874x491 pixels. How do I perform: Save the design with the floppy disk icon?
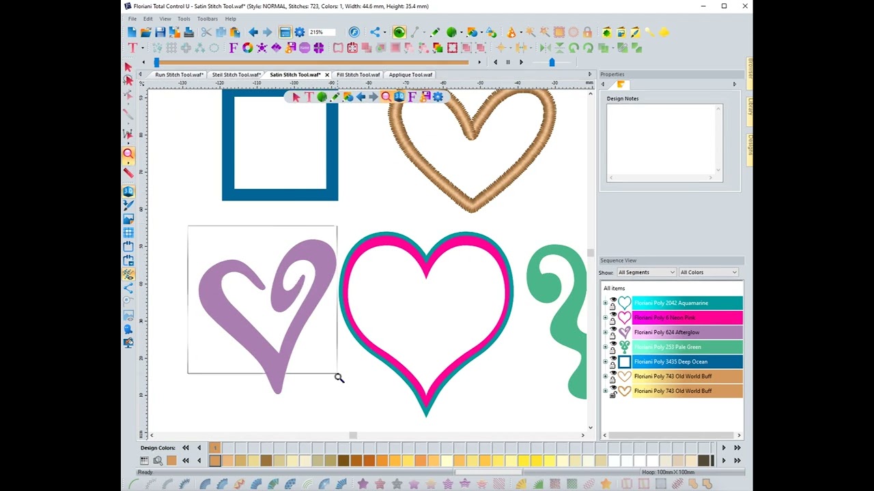[x=160, y=32]
